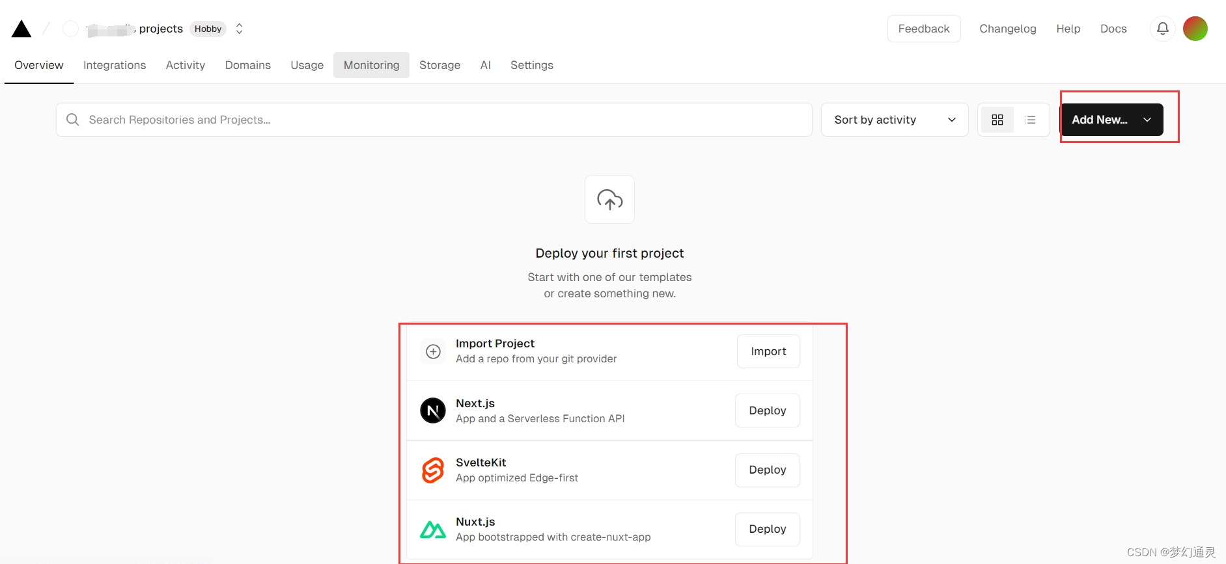Click the Feedback button

click(924, 29)
